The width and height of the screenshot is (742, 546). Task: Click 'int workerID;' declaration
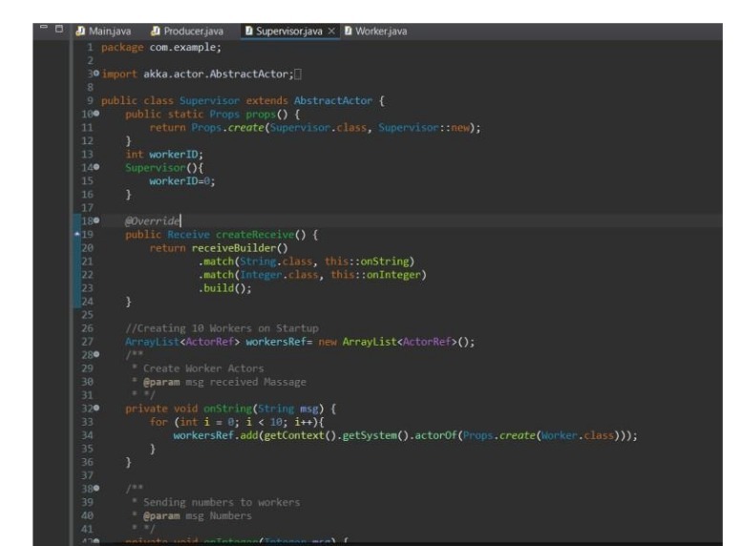click(164, 155)
